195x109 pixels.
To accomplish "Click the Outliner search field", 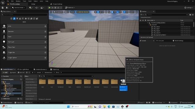I will point(166,15).
